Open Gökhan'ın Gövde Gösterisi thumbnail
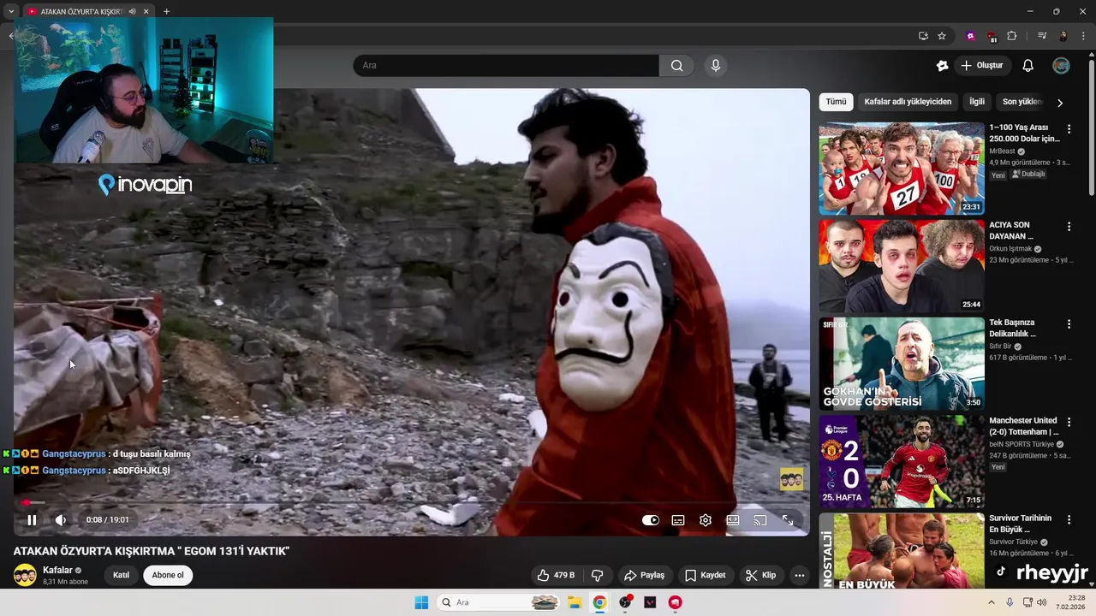The width and height of the screenshot is (1096, 616). (x=902, y=364)
